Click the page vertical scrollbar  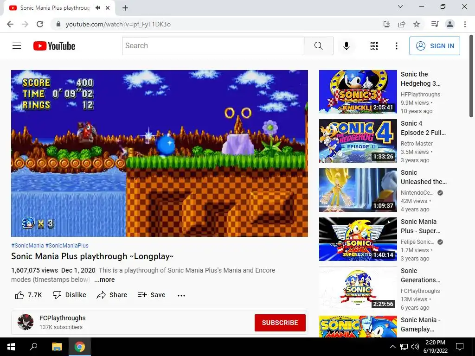(x=471, y=76)
